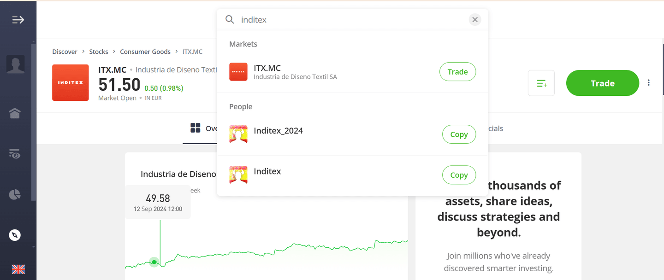
Task: Copy the Inditex user from People results
Action: pos(459,175)
